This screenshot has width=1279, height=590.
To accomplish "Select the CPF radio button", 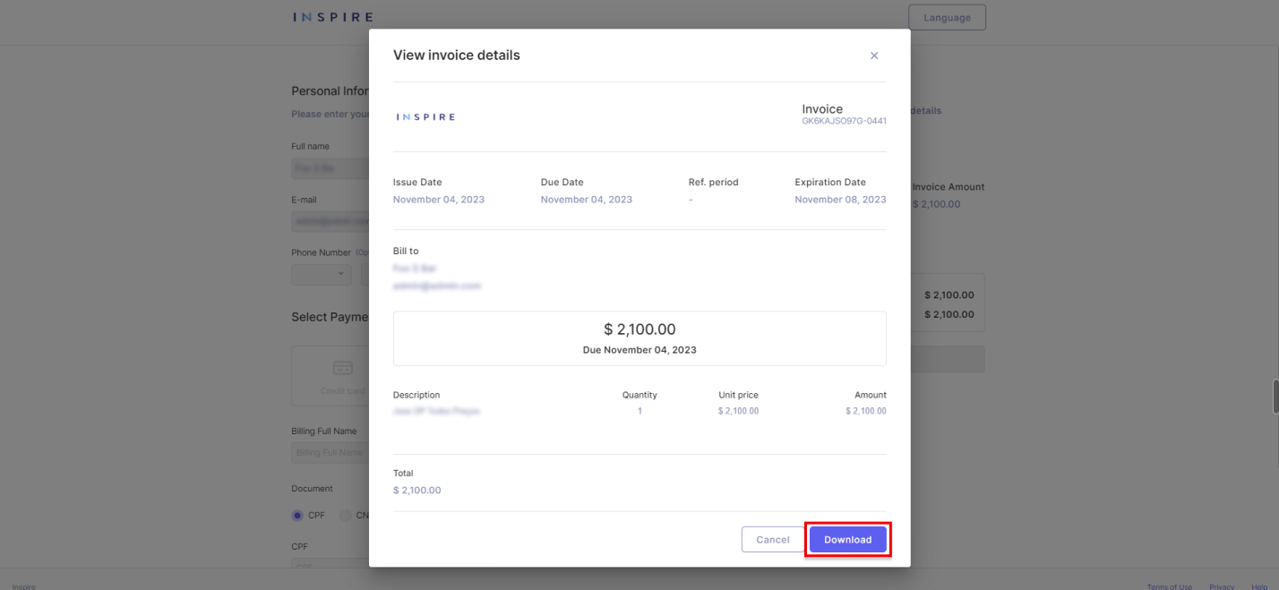I will tap(297, 516).
